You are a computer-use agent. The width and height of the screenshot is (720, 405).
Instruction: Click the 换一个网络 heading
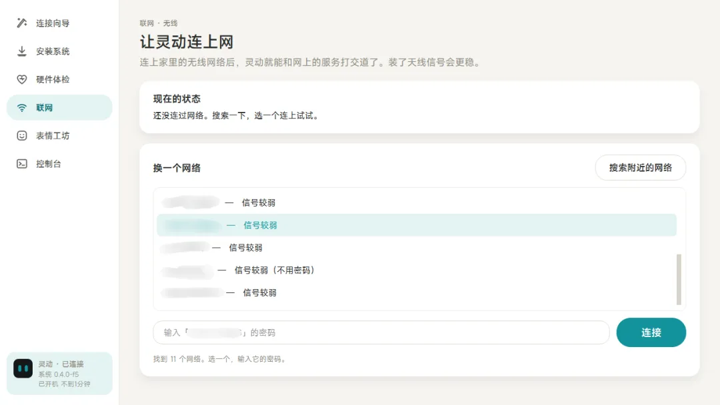pyautogui.click(x=177, y=168)
